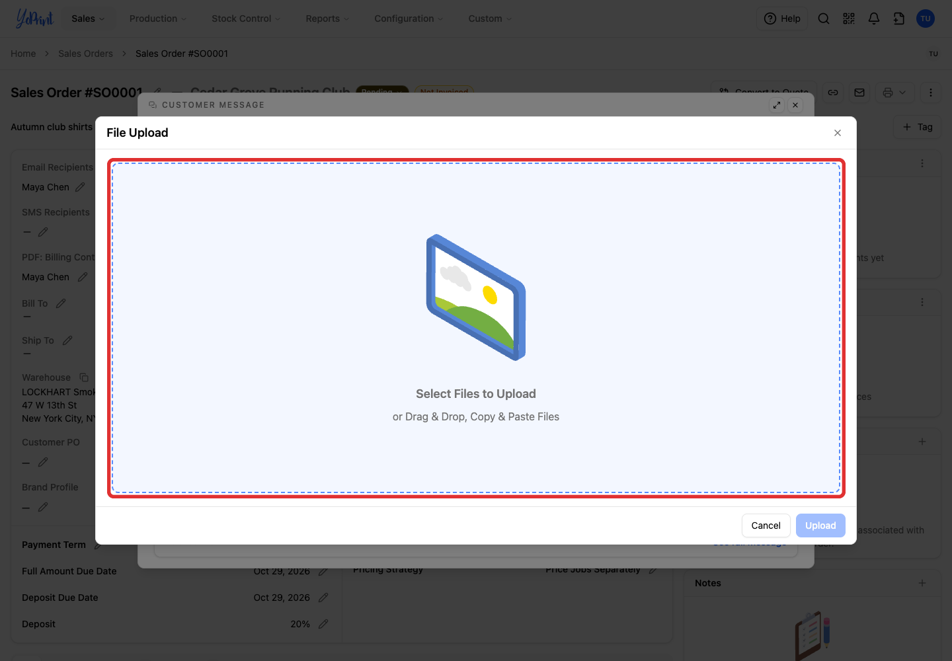Click the copy link icon in order header
Screen dimensions: 952x661
tap(833, 93)
